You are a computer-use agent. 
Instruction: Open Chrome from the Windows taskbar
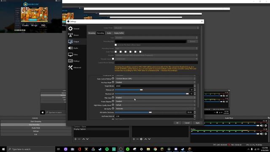(x=155, y=149)
